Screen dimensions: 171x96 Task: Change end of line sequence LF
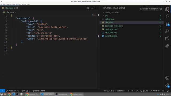point(137,91)
